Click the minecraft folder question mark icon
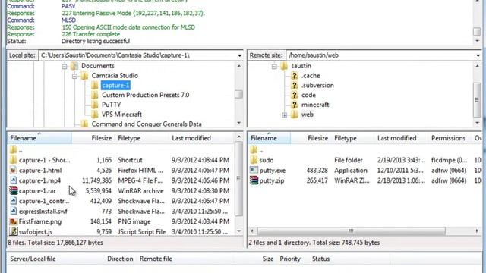 pos(294,105)
